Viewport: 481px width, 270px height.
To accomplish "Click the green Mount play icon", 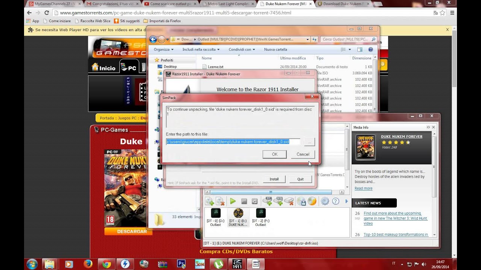I will (x=233, y=201).
